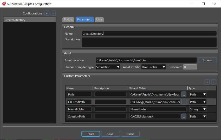Save the configuration with Save button
Viewport: 221px width, 140px height.
tap(110, 134)
